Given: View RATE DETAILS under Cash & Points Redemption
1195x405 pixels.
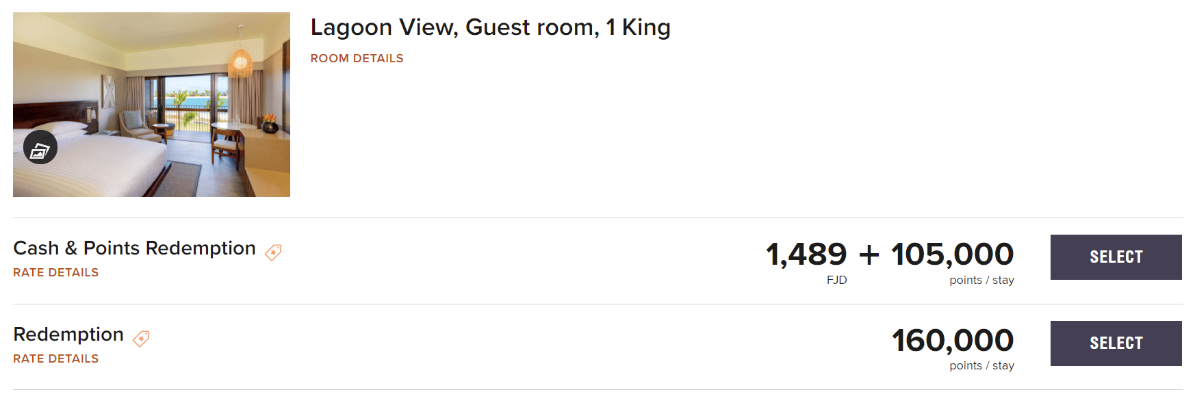Looking at the screenshot, I should pyautogui.click(x=55, y=272).
